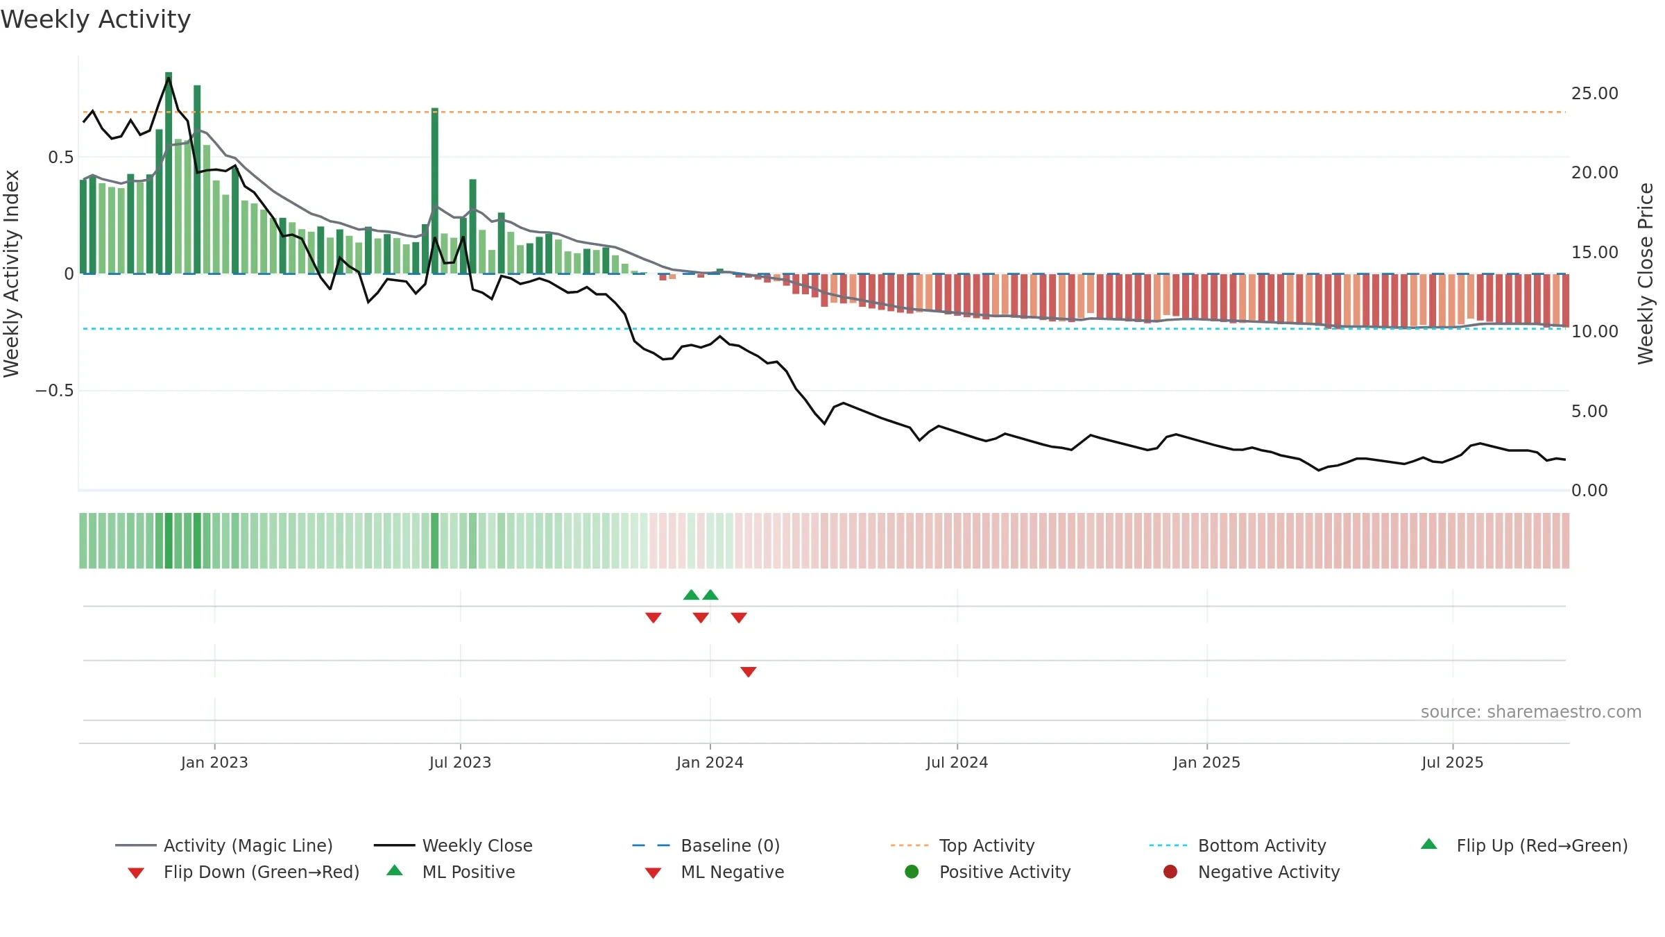1665x937 pixels.
Task: Toggle the ML Negative legend entry
Action: tap(715, 872)
